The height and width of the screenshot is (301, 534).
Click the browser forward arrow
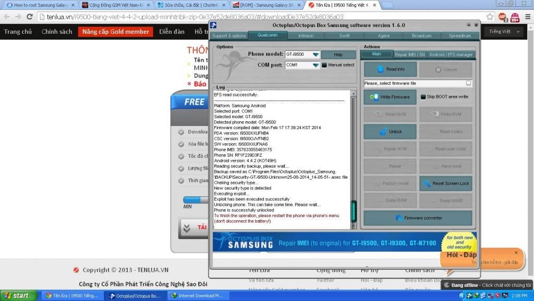tap(18, 17)
